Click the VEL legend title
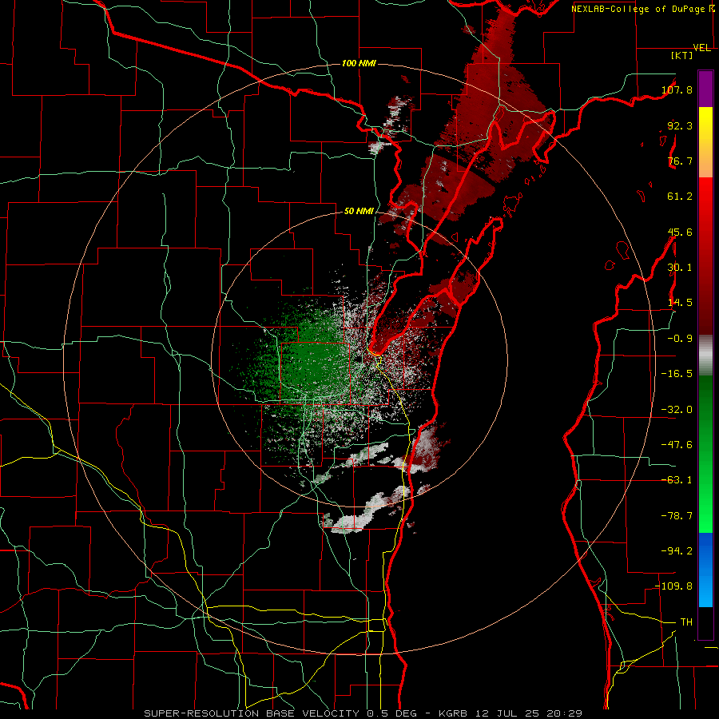The image size is (719, 719). pyautogui.click(x=702, y=48)
